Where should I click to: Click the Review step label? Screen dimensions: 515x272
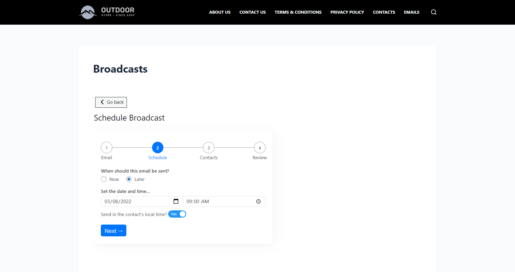point(260,158)
